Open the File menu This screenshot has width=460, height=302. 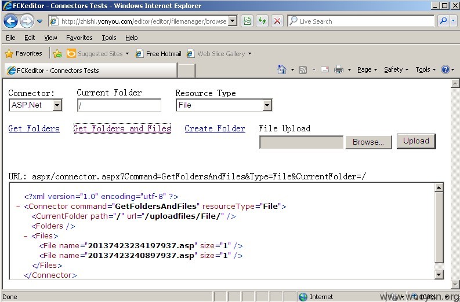pyautogui.click(x=10, y=38)
